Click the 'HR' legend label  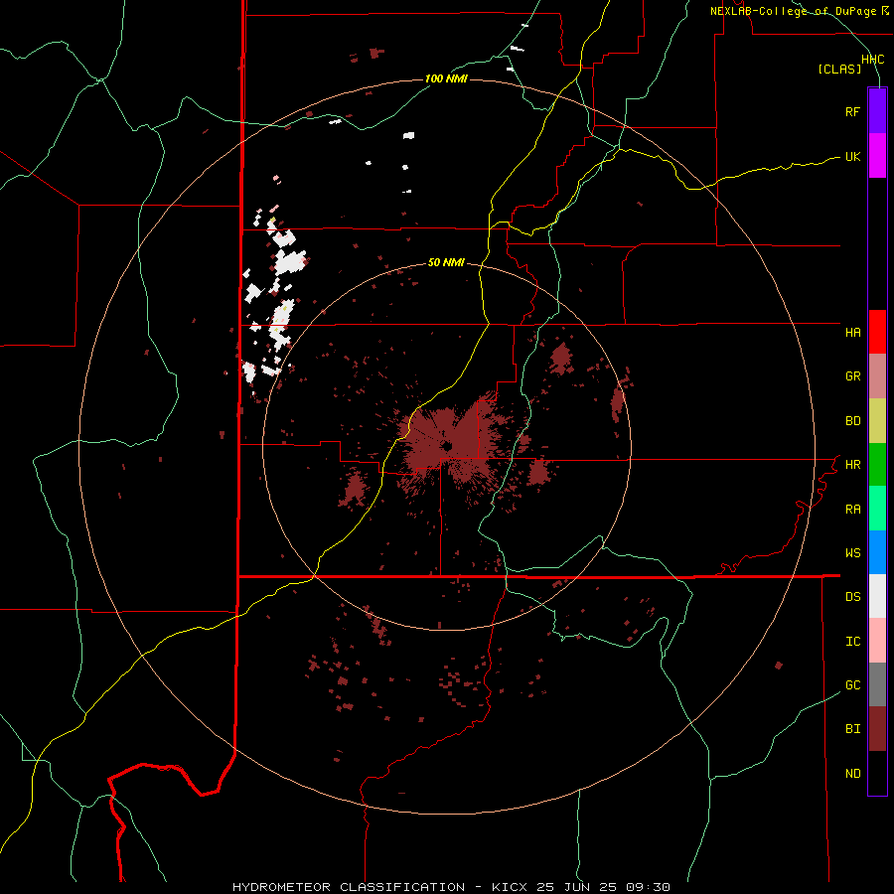tap(852, 465)
